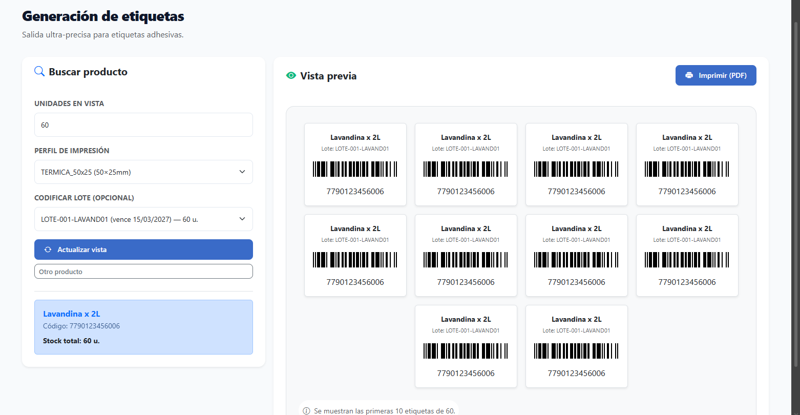Image resolution: width=800 pixels, height=415 pixels.
Task: Click the 'CODIFICAR LOTE (OPCIONAL)' label
Action: (x=84, y=198)
